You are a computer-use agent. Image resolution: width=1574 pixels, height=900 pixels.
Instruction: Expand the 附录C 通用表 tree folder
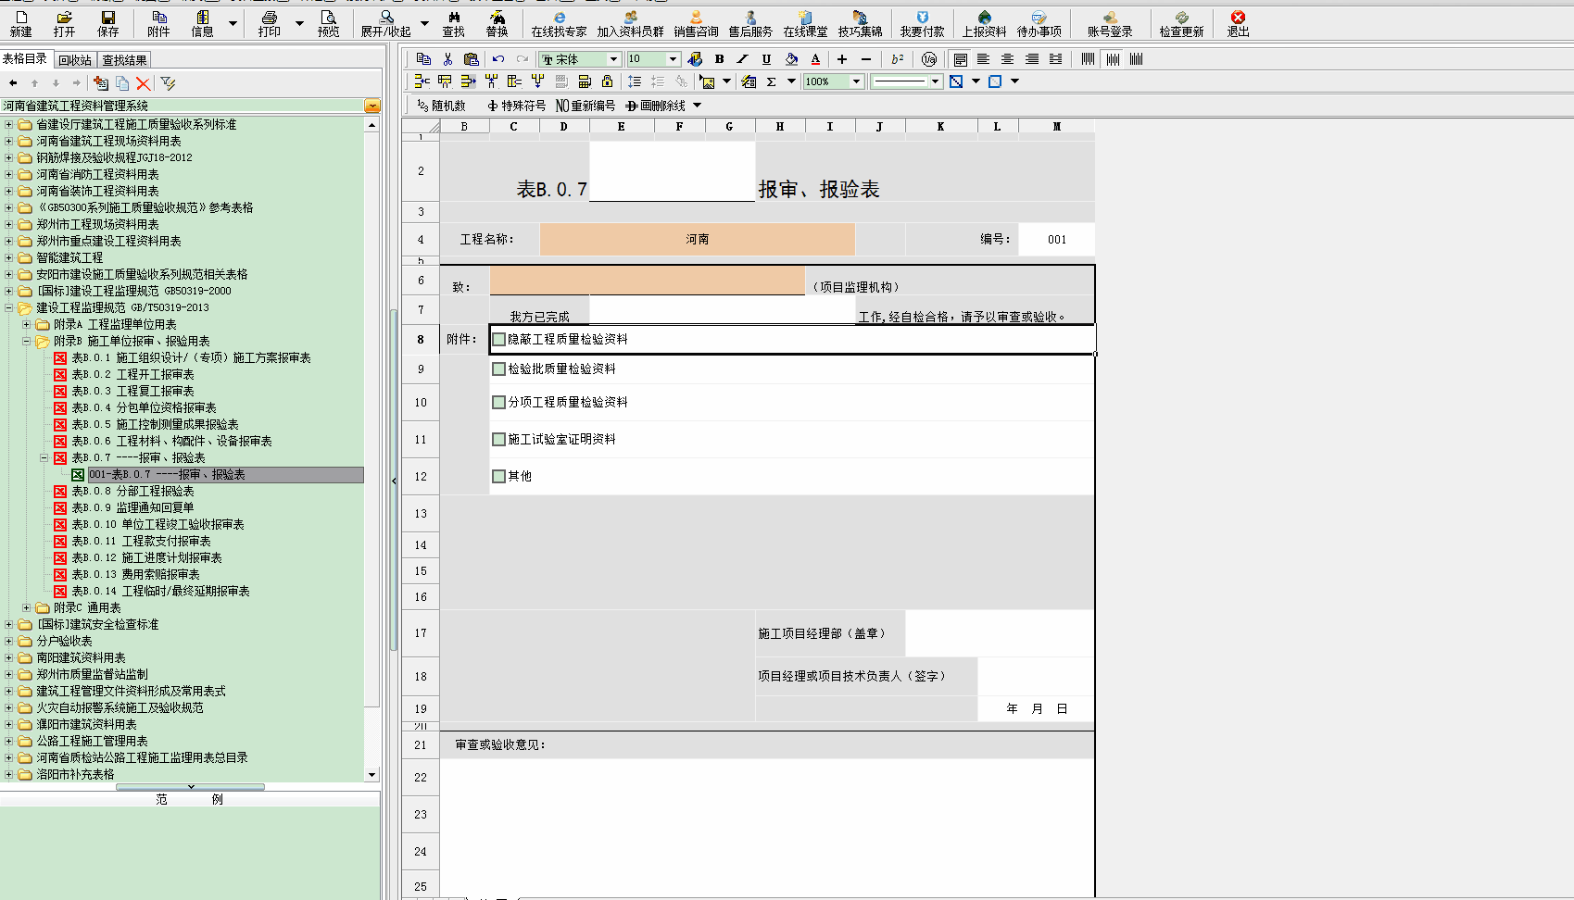pos(27,608)
